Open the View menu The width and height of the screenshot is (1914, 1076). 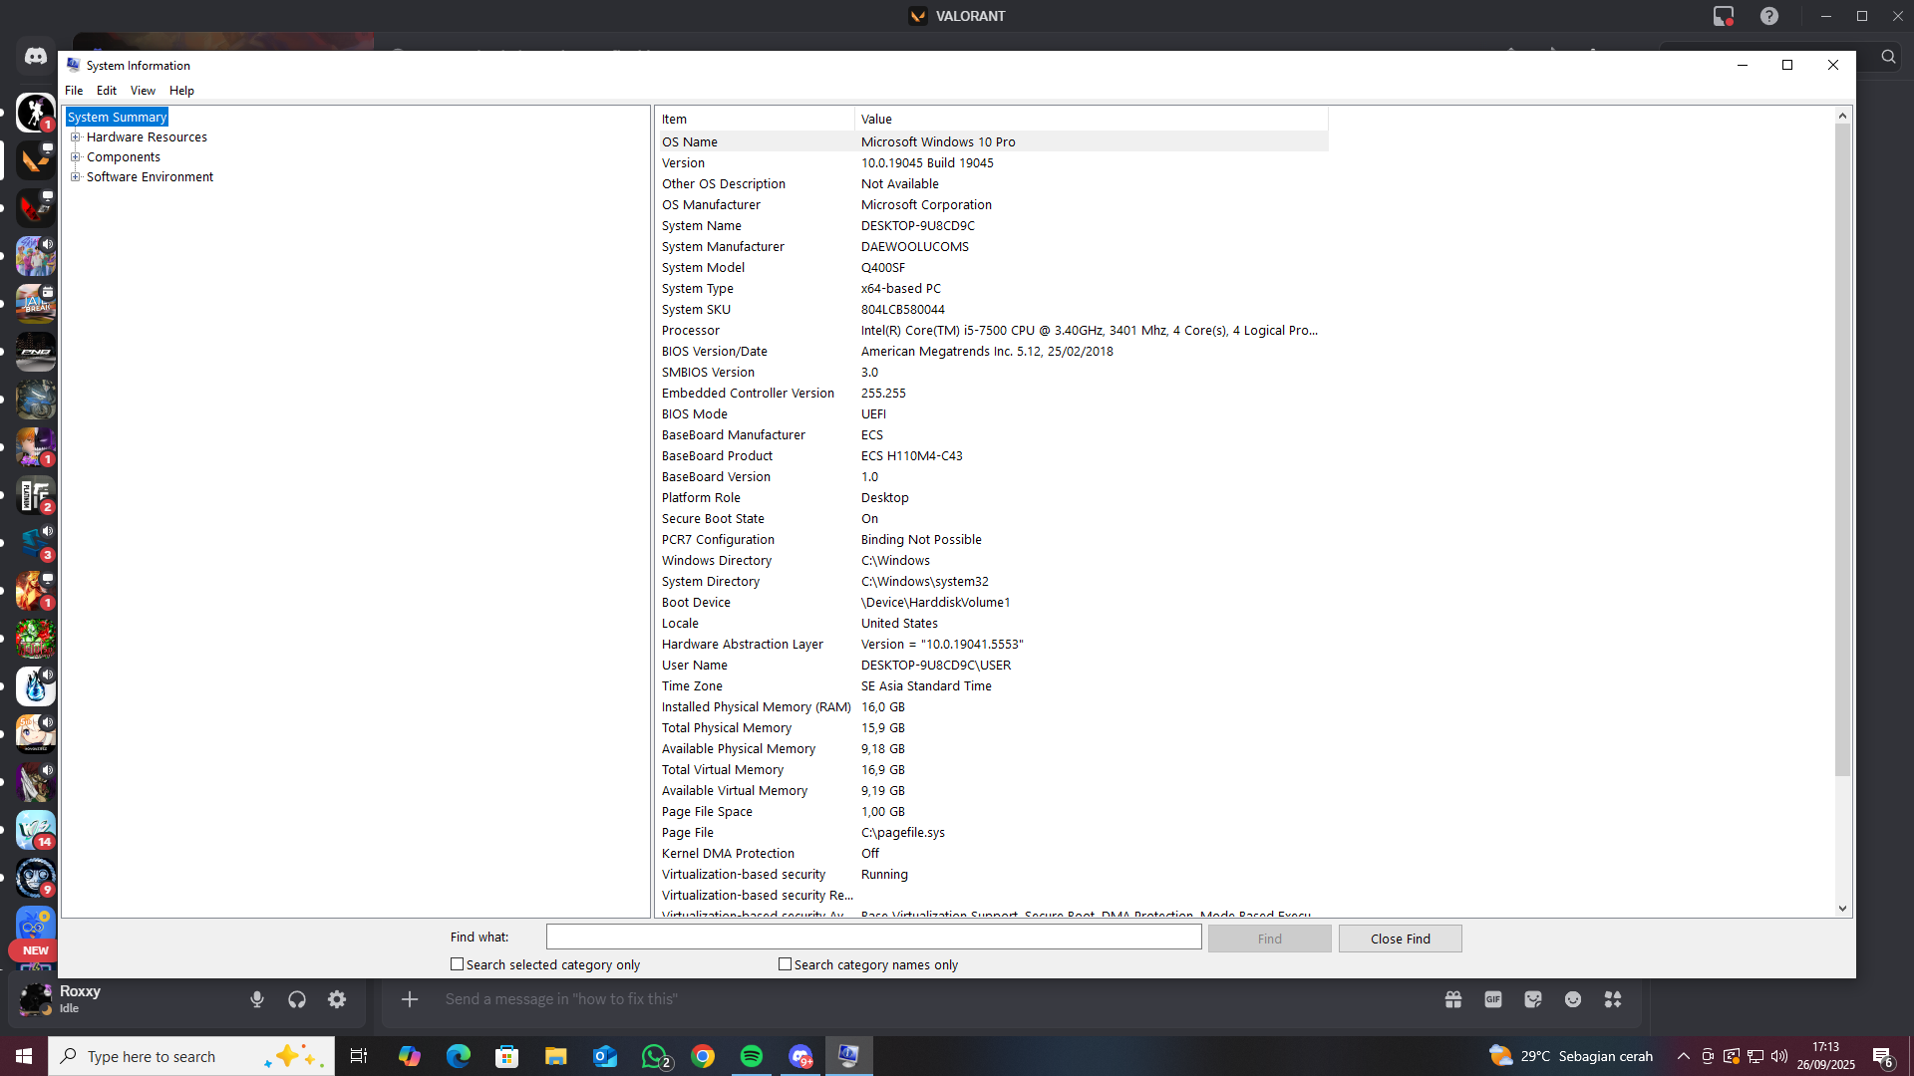point(143,91)
